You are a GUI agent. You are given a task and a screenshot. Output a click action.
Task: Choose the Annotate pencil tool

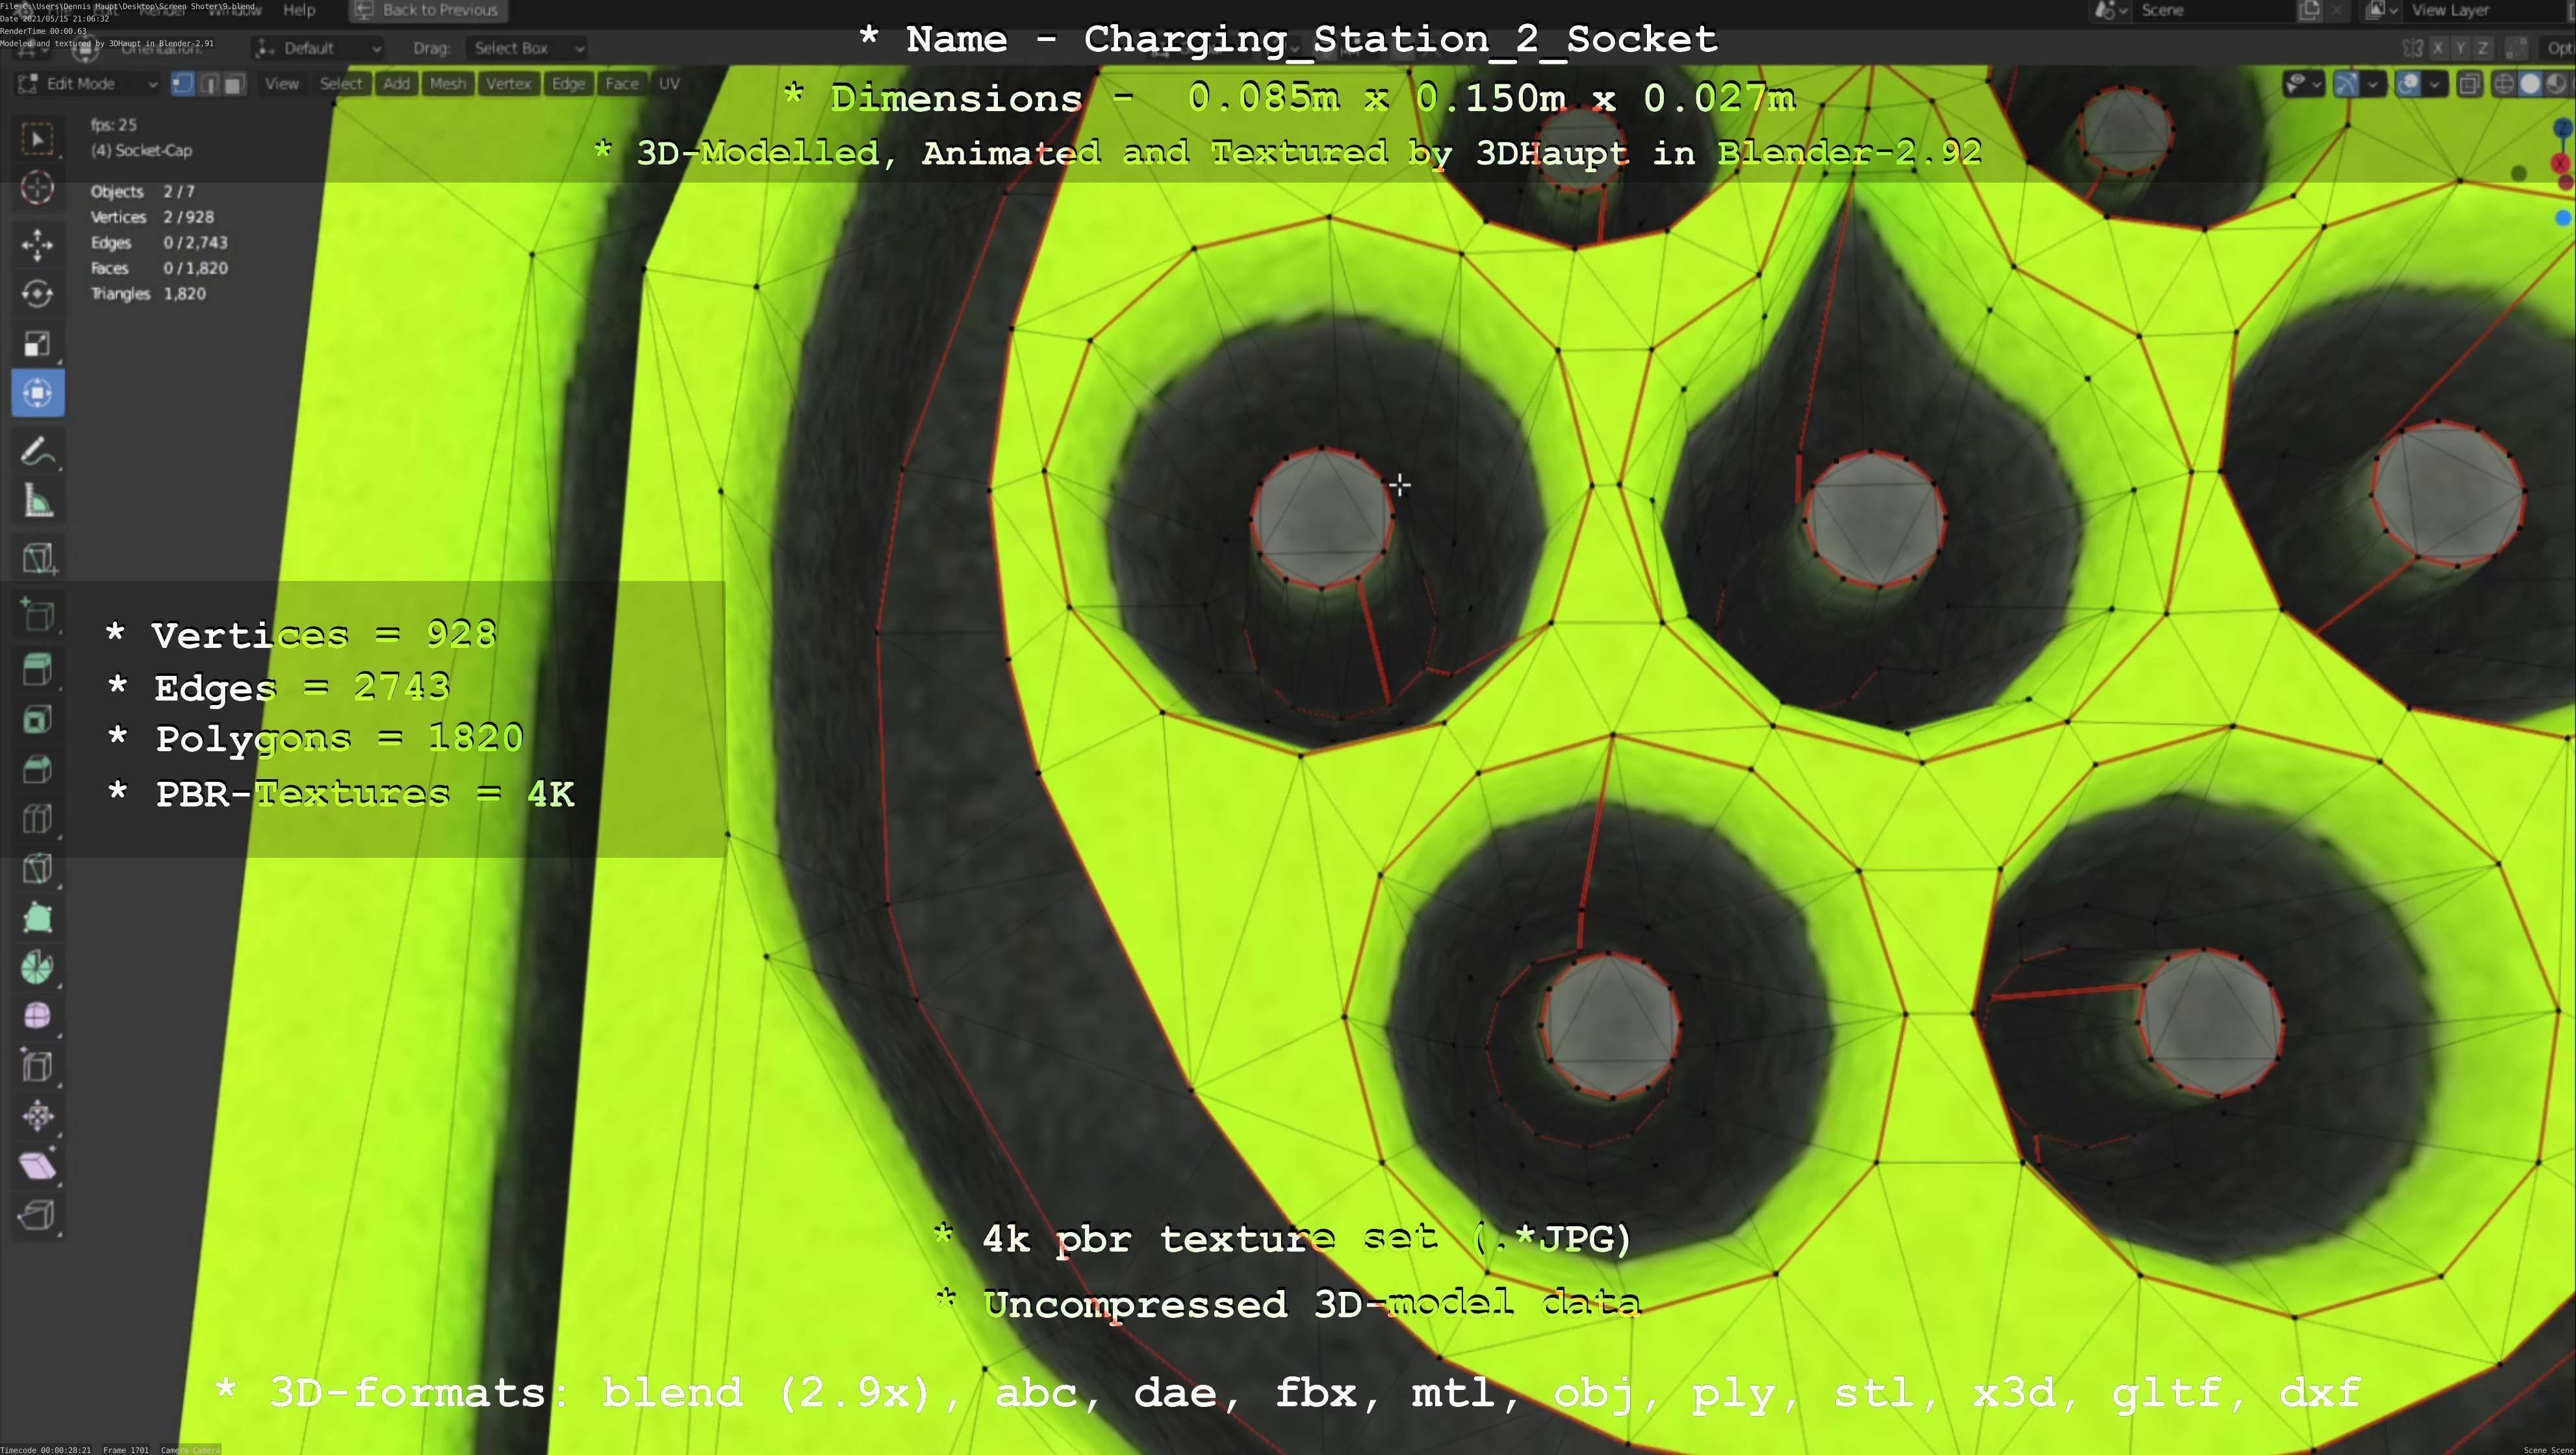pyautogui.click(x=37, y=452)
